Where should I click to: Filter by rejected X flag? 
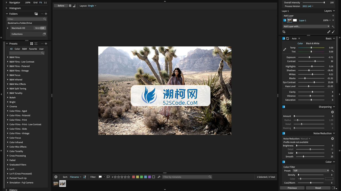tap(104, 177)
